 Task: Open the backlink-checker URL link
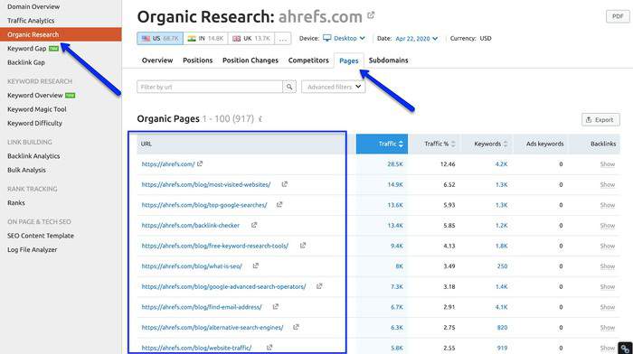pos(191,226)
